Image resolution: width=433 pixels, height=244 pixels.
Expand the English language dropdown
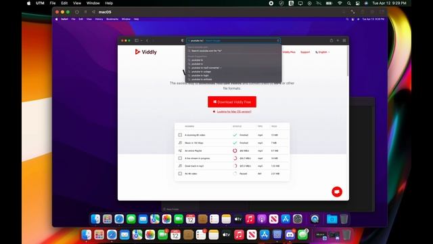(x=323, y=52)
